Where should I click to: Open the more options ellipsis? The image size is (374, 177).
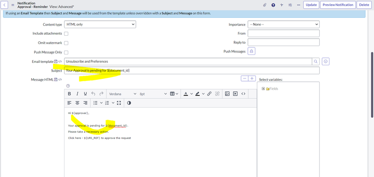coord(299,5)
